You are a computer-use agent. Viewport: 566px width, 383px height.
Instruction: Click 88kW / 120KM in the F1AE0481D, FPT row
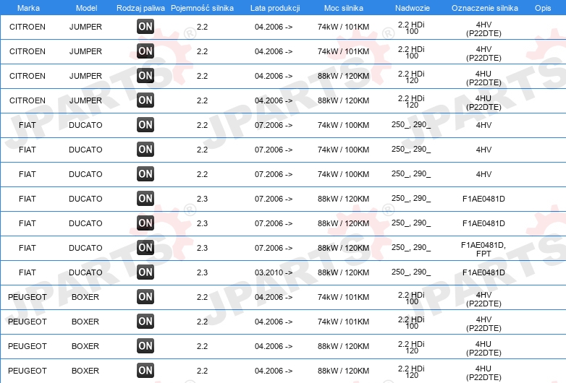coord(343,248)
